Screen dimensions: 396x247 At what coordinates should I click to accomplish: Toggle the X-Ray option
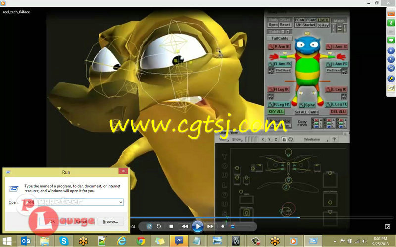click(323, 25)
